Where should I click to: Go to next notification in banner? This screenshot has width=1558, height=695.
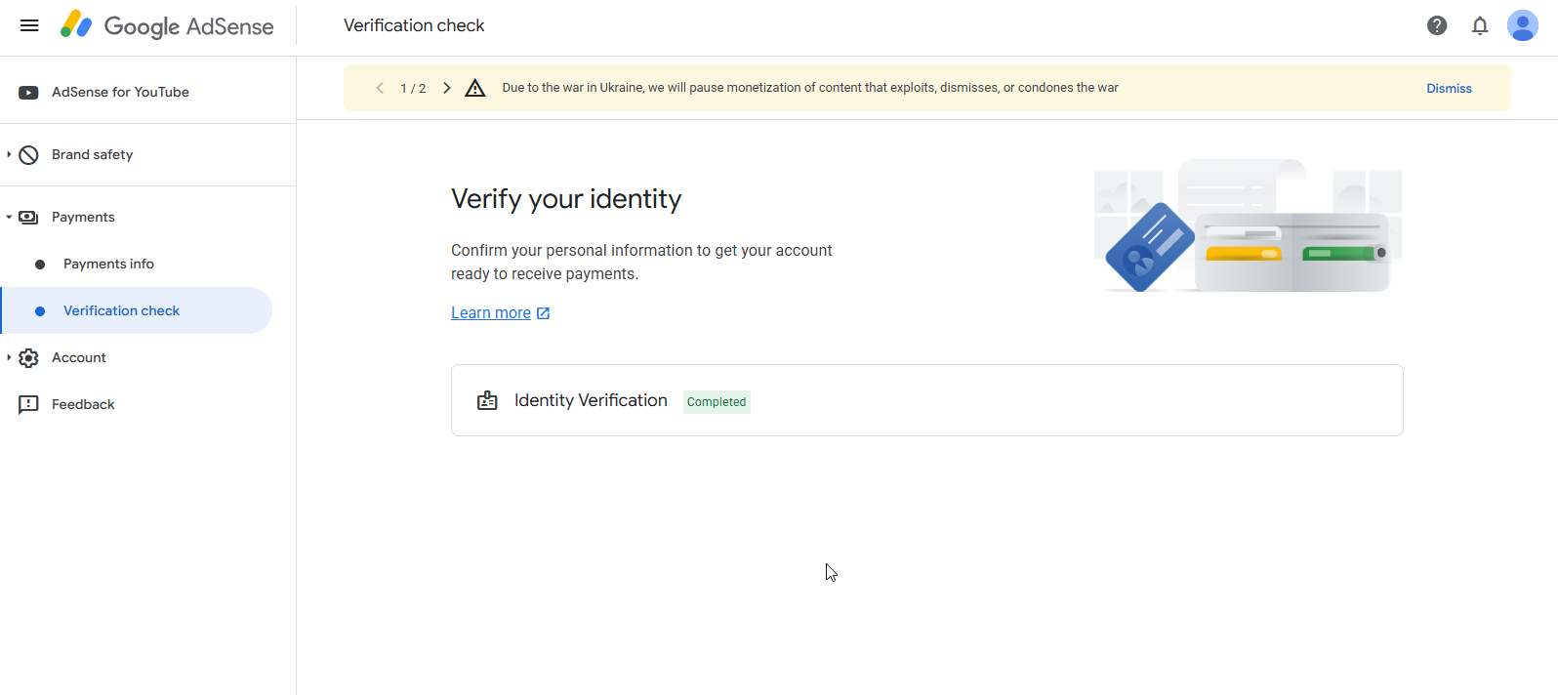(x=447, y=88)
